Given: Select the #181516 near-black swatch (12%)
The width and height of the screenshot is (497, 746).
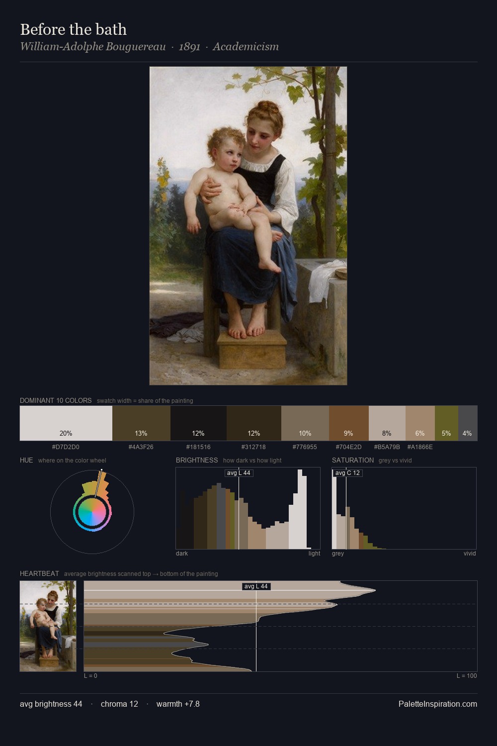Looking at the screenshot, I should [198, 423].
